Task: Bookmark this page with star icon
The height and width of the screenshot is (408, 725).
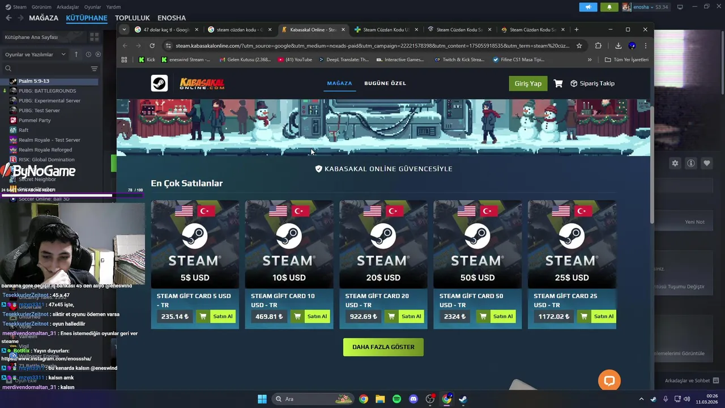Action: pyautogui.click(x=579, y=45)
